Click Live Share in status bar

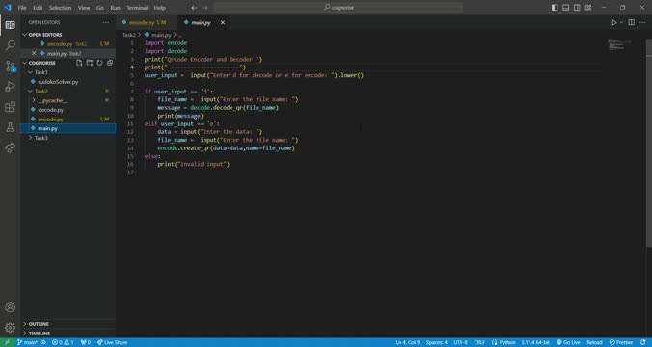tap(112, 342)
